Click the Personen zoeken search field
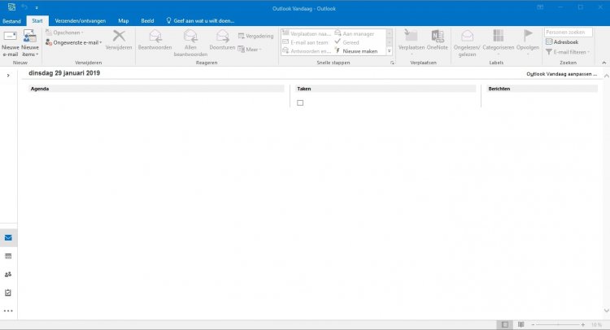Screen dimensions: 610x330 point(569,32)
